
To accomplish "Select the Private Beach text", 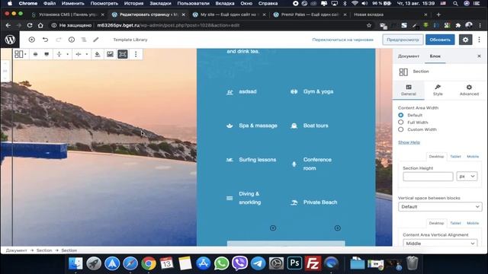I will click(x=320, y=202).
